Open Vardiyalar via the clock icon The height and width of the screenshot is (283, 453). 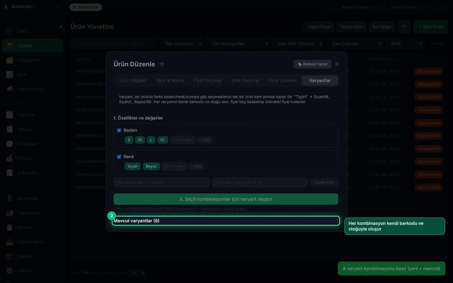pyautogui.click(x=9, y=144)
